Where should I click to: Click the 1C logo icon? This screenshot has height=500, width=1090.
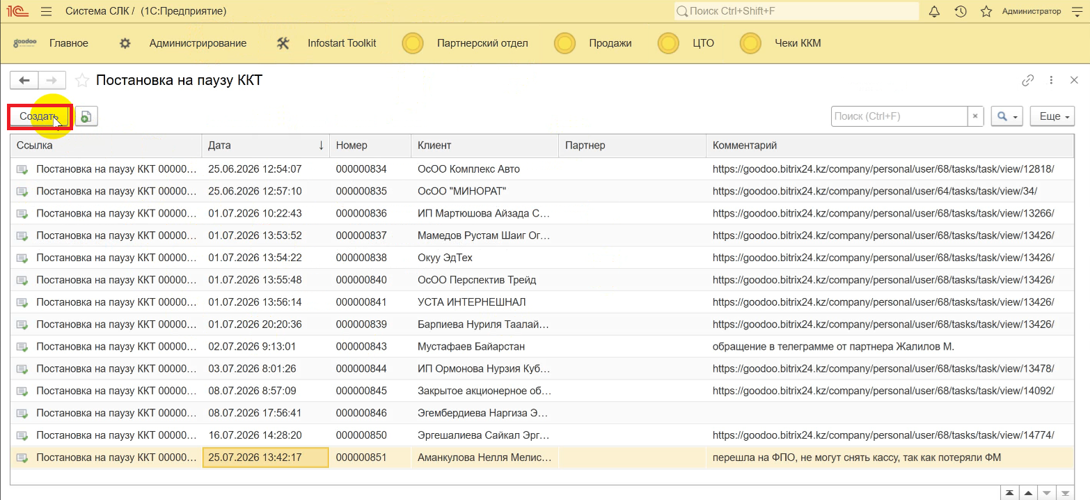point(18,11)
